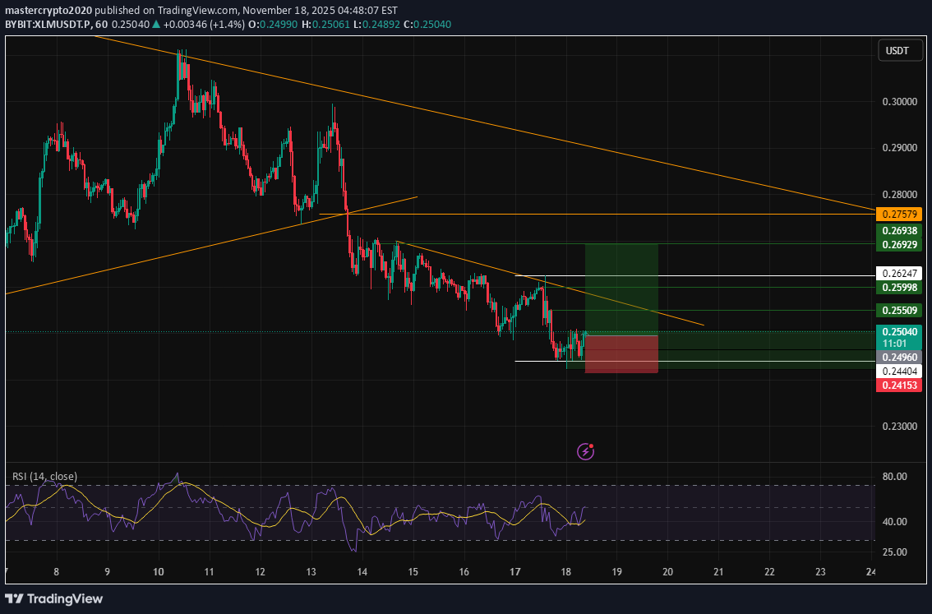The width and height of the screenshot is (932, 614).
Task: Click the green 0.26938 target price label
Action: coord(900,232)
